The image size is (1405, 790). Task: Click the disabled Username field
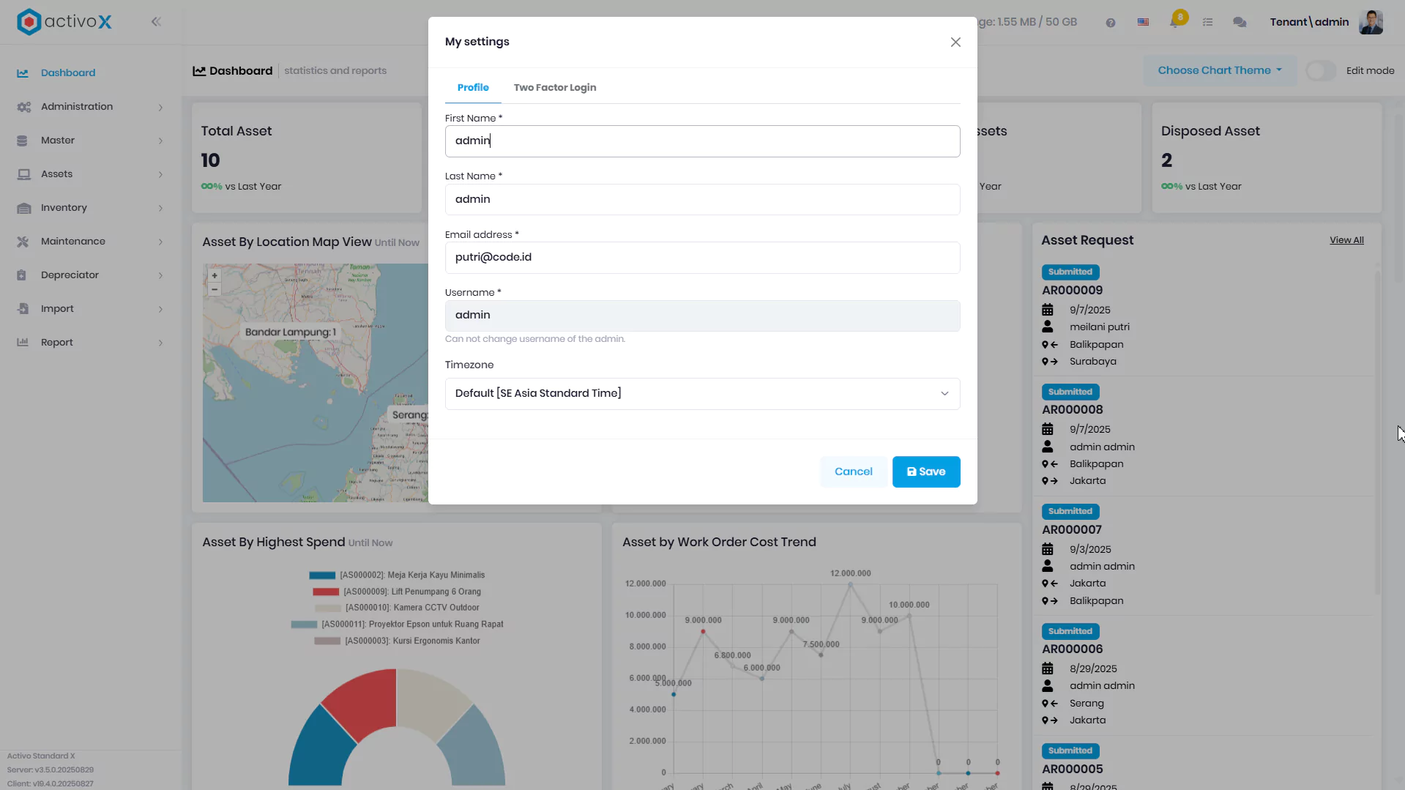[x=702, y=316]
